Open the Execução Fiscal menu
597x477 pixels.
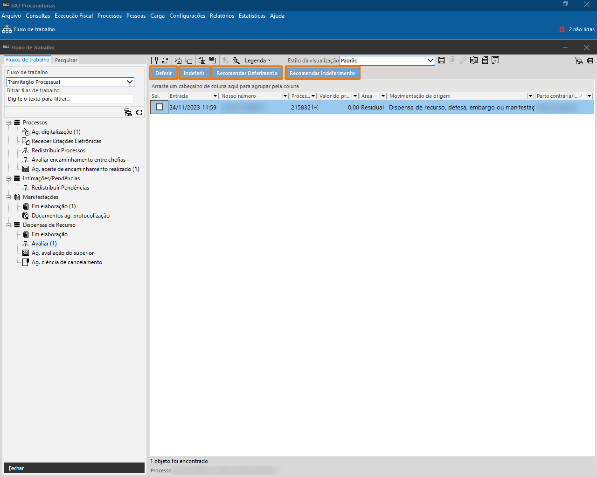coord(74,16)
